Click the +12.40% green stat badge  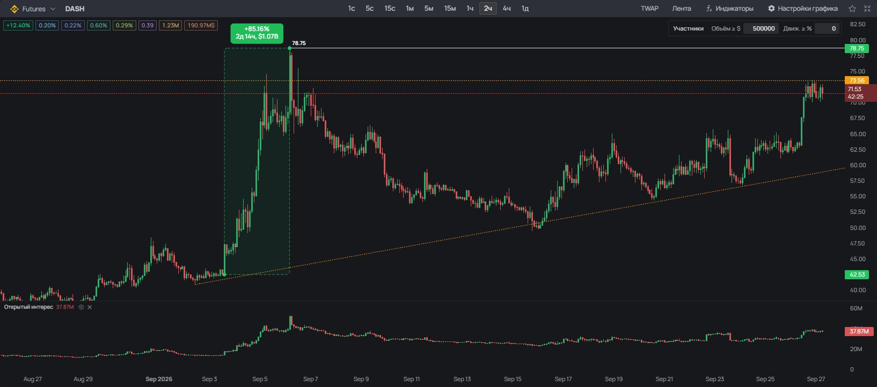click(18, 25)
